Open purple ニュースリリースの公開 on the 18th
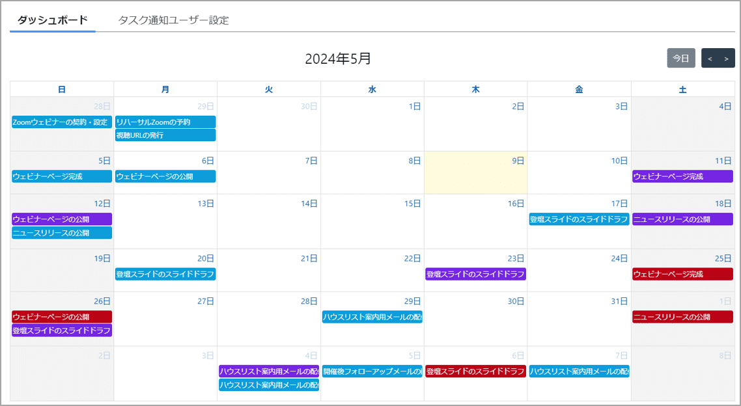Viewport: 741px width, 406px height. click(682, 219)
